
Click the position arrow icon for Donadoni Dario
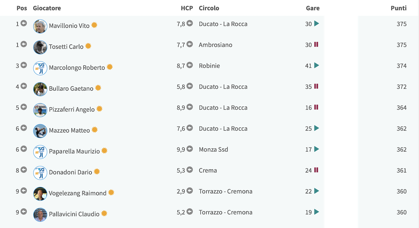tap(24, 170)
